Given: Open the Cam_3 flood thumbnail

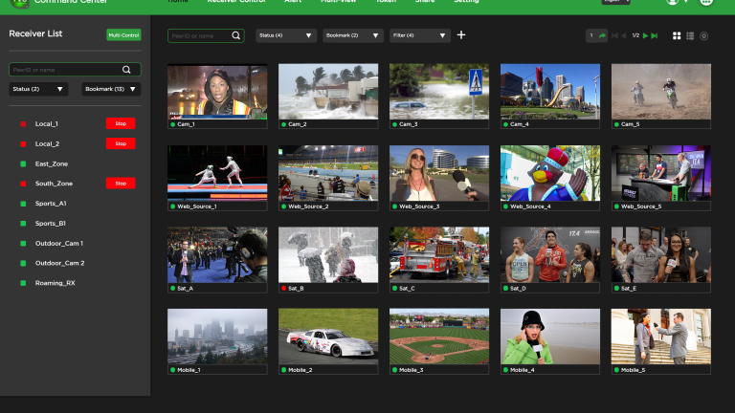Looking at the screenshot, I should click(439, 92).
